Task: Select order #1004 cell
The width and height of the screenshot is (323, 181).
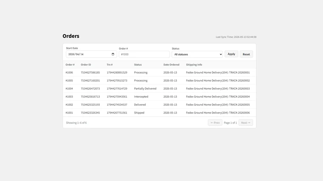Action: click(69, 88)
